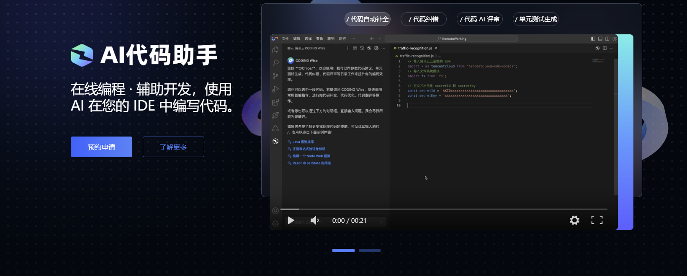Screen dimensions: 687x276
Task: Expand the IDE menu bar overflow ellipsis
Action: (x=353, y=39)
